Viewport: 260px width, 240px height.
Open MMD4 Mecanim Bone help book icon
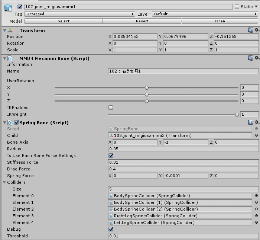tap(250, 58)
